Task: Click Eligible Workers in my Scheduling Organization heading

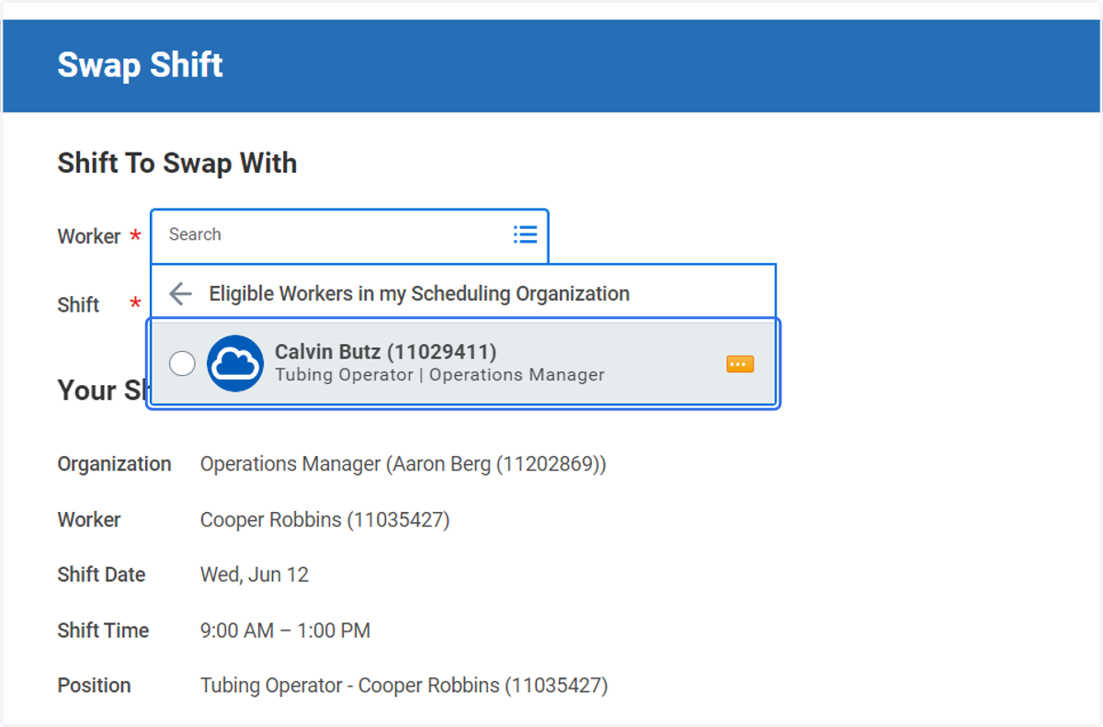Action: (419, 294)
